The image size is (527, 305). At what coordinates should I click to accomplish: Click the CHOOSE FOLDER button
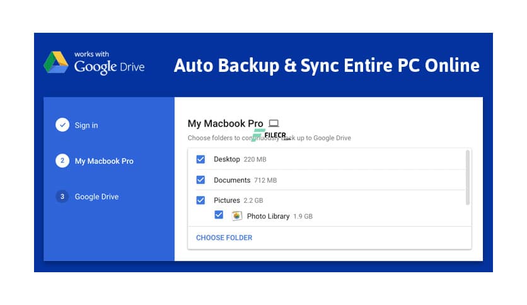pyautogui.click(x=224, y=238)
